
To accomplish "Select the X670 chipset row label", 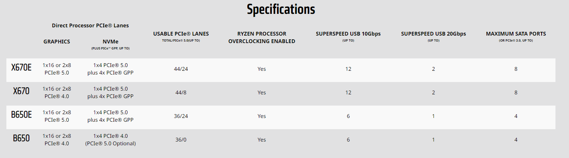I will point(21,91).
